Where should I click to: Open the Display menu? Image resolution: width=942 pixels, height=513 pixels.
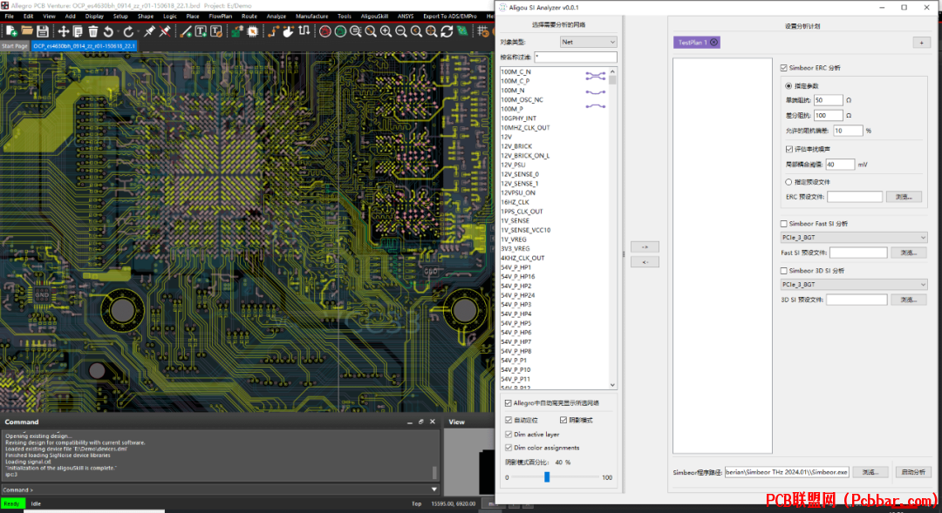[x=94, y=17]
